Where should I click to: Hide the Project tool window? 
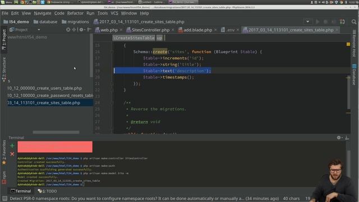click(89, 30)
